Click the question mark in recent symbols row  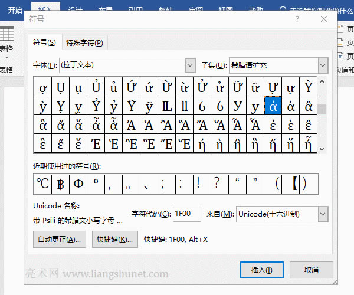217,184
